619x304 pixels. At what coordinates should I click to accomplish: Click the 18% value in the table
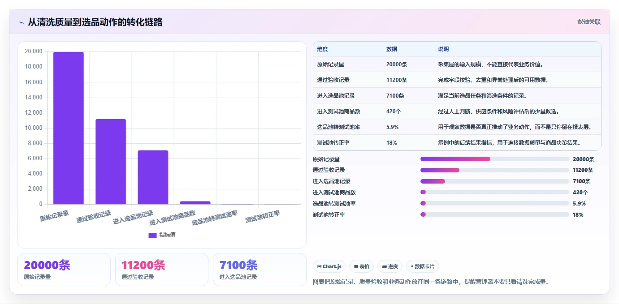click(391, 143)
